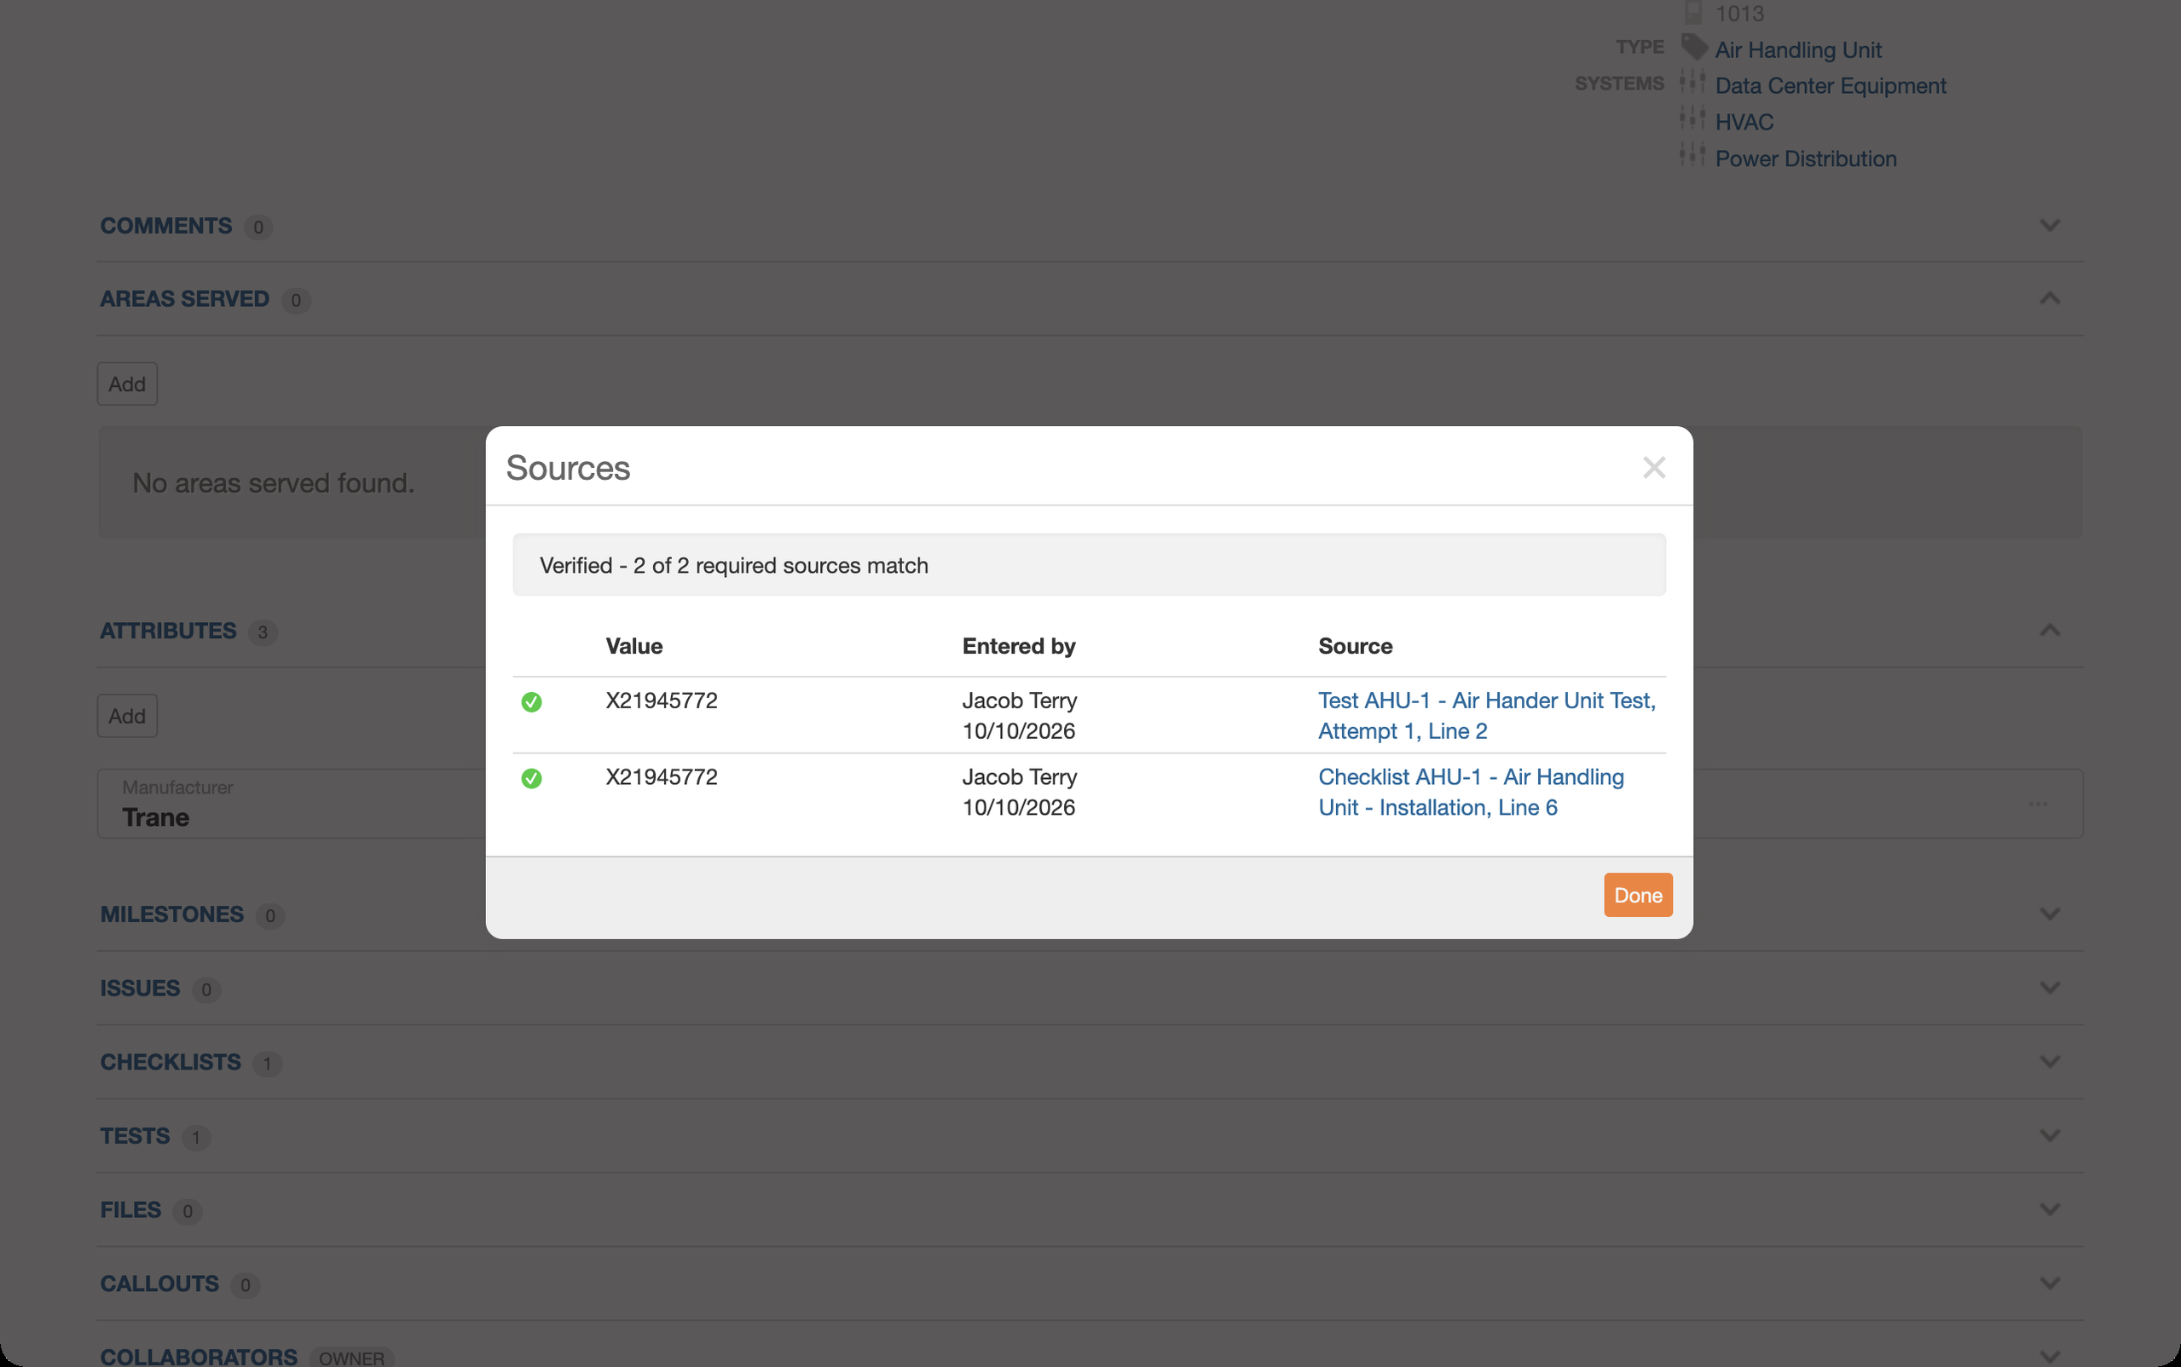Click the TESTS section header

tap(135, 1136)
